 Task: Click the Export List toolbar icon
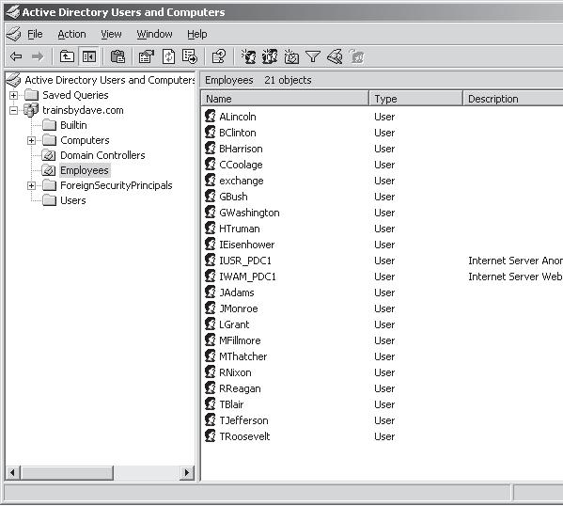pyautogui.click(x=190, y=56)
